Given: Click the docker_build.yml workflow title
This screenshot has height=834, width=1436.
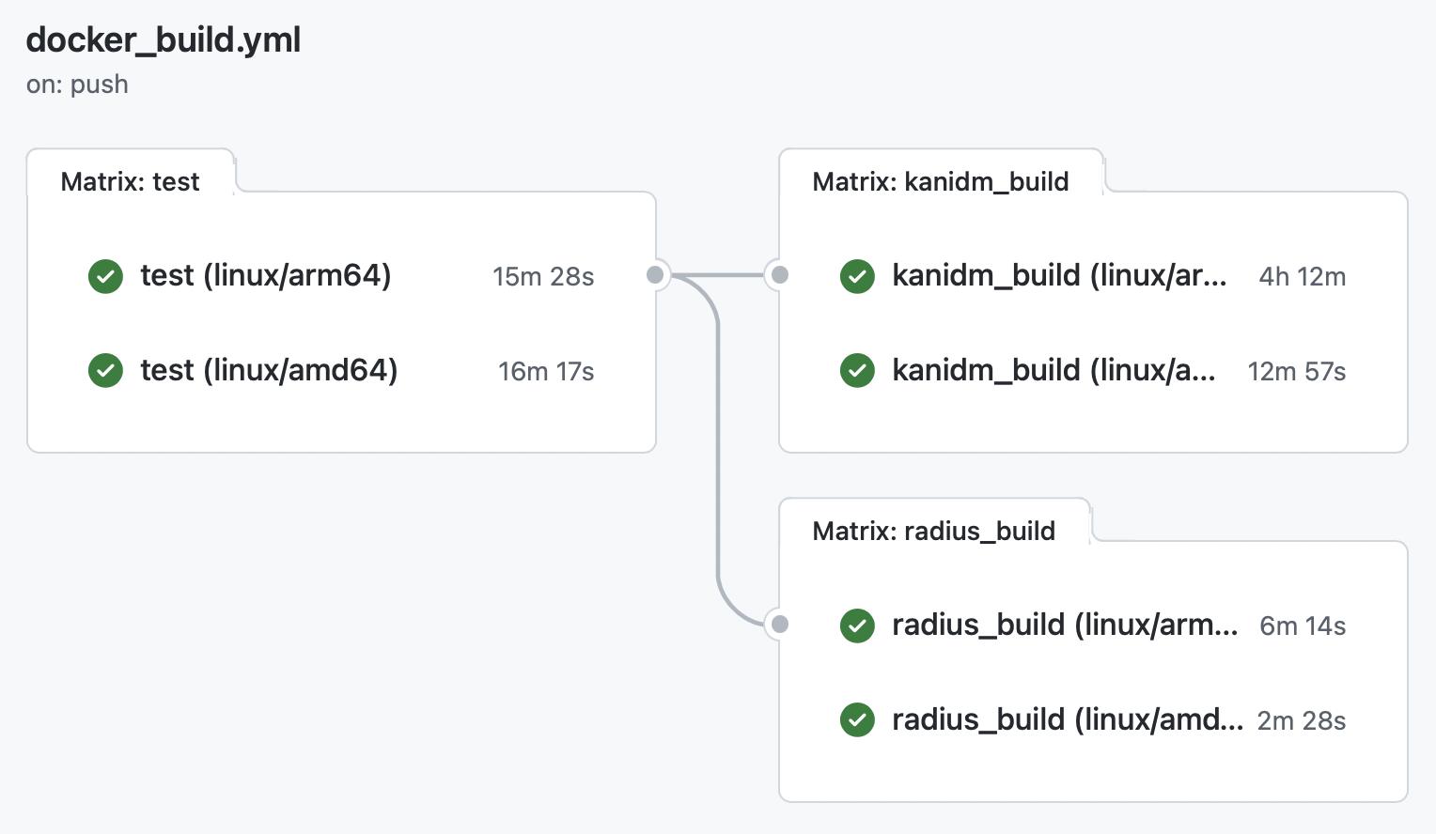Looking at the screenshot, I should pyautogui.click(x=164, y=40).
